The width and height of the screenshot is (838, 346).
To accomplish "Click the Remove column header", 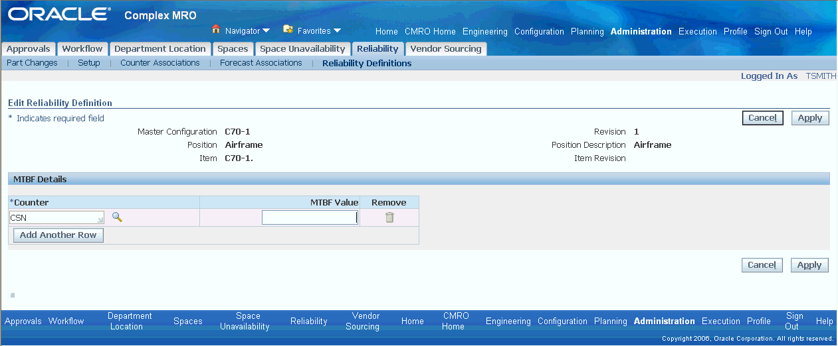I will 389,202.
